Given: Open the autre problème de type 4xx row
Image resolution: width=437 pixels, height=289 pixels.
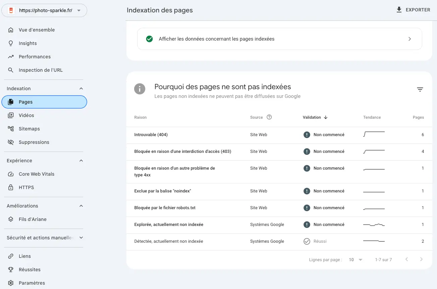Looking at the screenshot, I should 279,172.
